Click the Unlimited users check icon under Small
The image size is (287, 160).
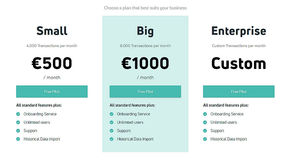(x=18, y=122)
